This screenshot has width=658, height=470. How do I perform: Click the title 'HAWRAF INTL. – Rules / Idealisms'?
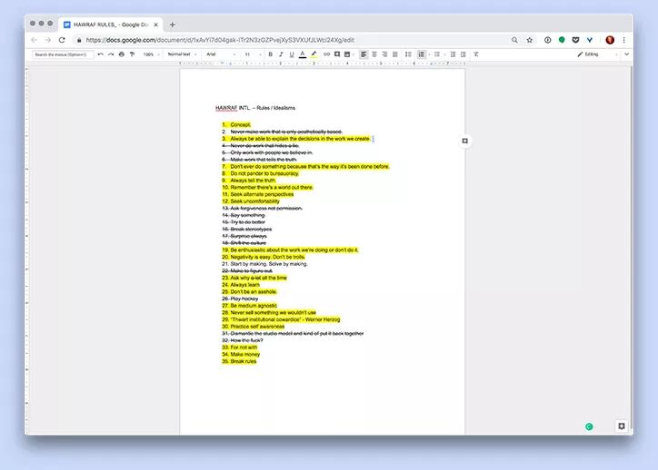[x=255, y=108]
